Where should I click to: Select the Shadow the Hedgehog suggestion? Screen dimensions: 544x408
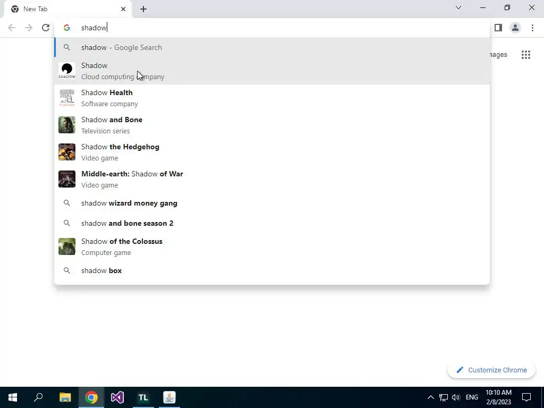click(x=272, y=152)
